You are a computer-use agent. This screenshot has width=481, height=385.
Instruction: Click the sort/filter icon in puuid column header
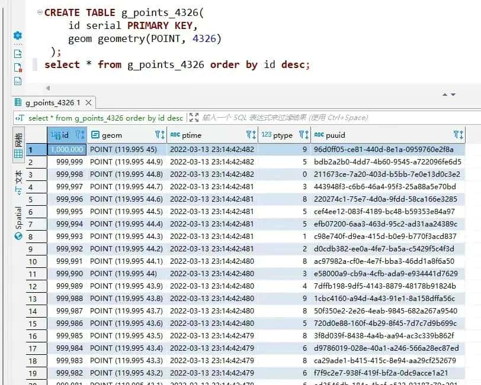458,135
